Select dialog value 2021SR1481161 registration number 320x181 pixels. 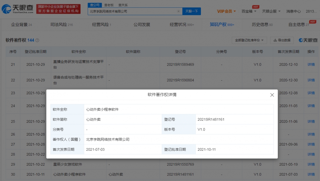click(x=211, y=119)
